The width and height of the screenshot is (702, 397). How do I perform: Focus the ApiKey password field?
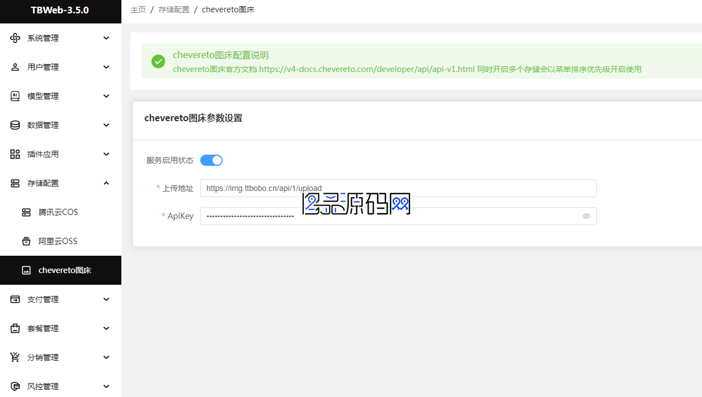click(x=398, y=216)
